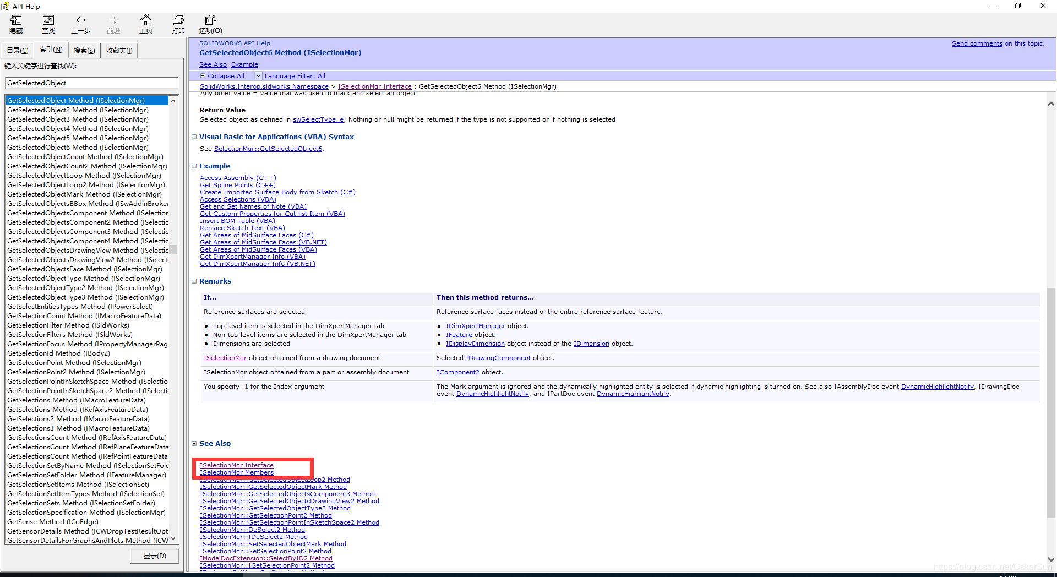This screenshot has width=1057, height=577.
Task: Click the 显示(D) button
Action: click(155, 556)
